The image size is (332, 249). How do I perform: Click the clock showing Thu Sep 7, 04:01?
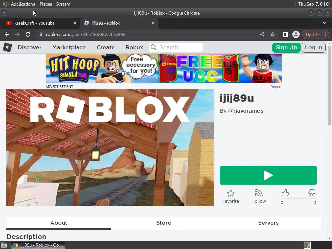(x=314, y=4)
